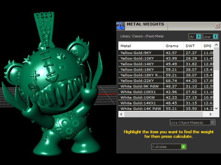This screenshot has height=165, width=221.
Task: Click the 43.99 grams value
Action: [171, 58]
